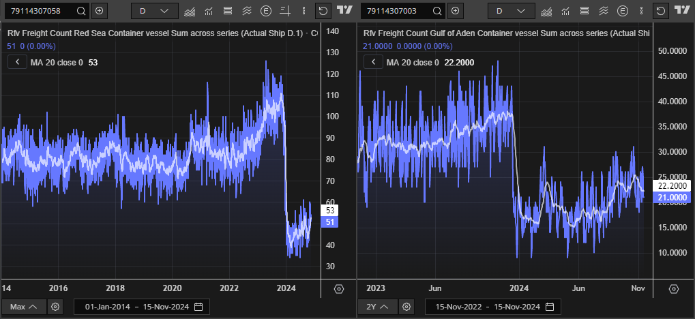The height and width of the screenshot is (319, 695).
Task: Open axis settings hexagon icon on the Red Sea chart
Action: (339, 289)
